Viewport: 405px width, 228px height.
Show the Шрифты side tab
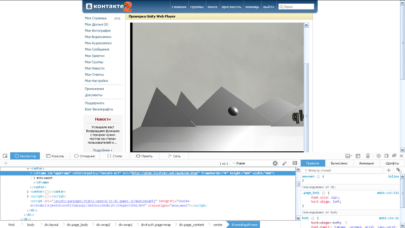click(x=392, y=163)
